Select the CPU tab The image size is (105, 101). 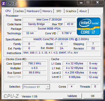[8, 11]
